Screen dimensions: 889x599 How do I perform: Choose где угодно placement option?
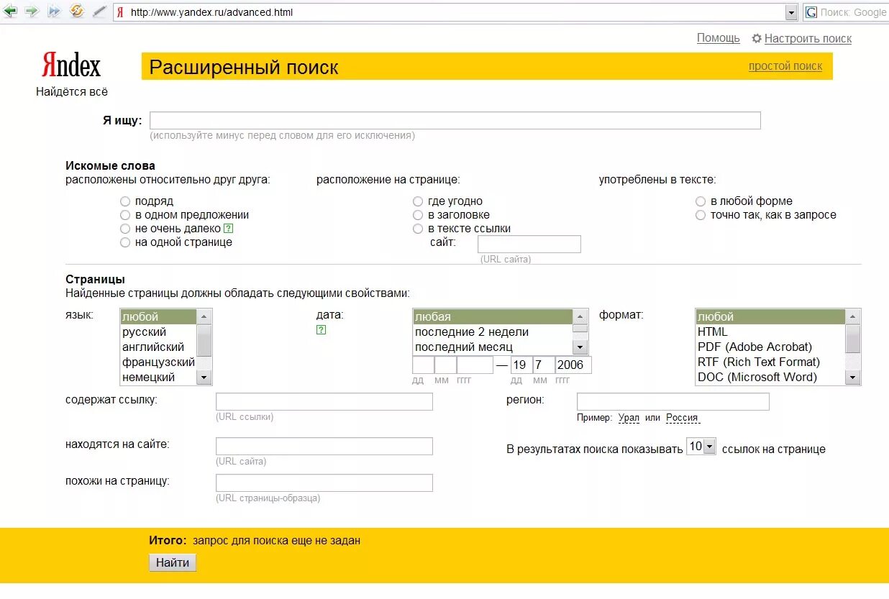click(418, 201)
